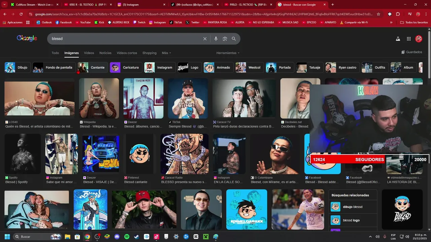The height and width of the screenshot is (242, 431).
Task: Open Google Lens image search icon
Action: click(x=225, y=39)
